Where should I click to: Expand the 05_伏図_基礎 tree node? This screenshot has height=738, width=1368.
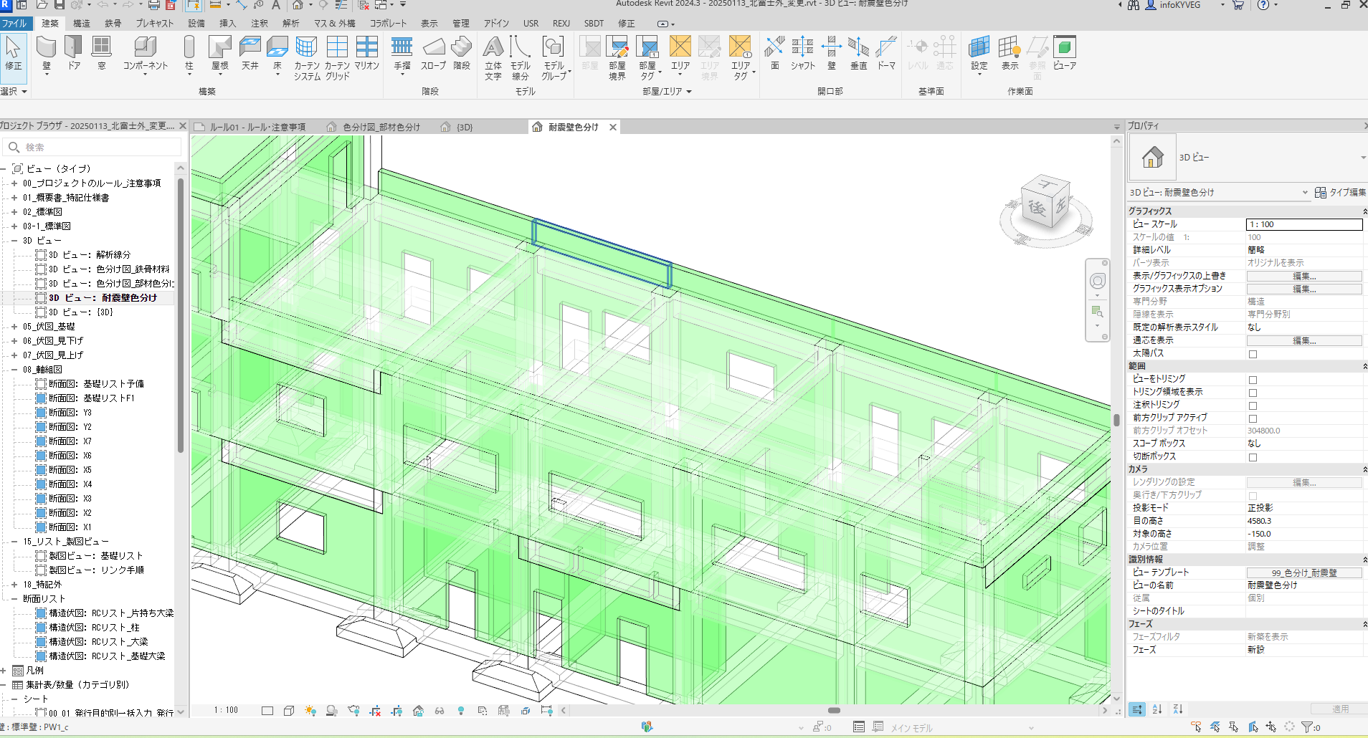coord(14,327)
